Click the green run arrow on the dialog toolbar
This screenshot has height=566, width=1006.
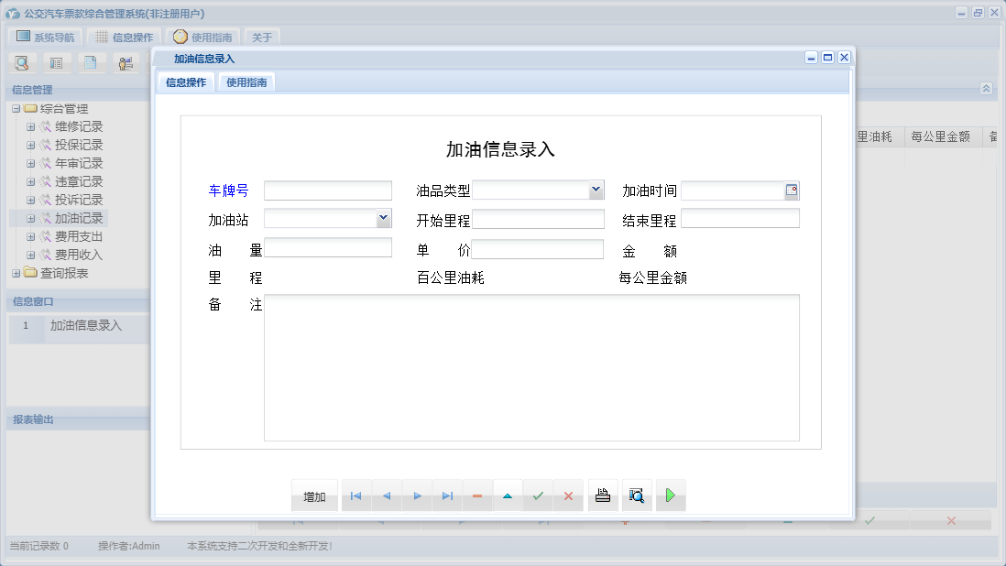[x=670, y=495]
